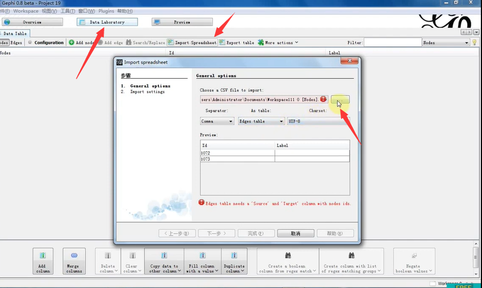This screenshot has height=288, width=482.
Task: Open the Separator Comma dropdown
Action: (217, 121)
